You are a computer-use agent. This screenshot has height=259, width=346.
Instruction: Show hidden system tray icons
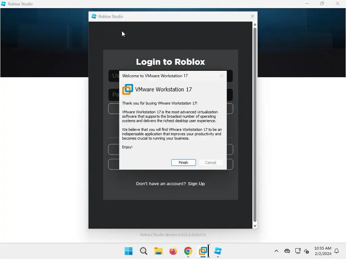click(276, 251)
